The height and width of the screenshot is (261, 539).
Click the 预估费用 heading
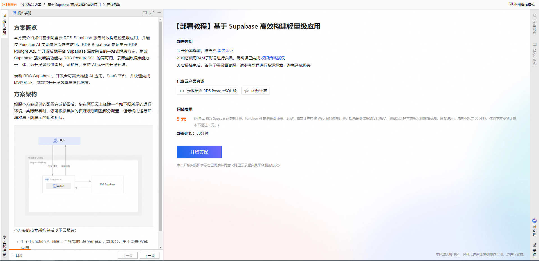[185, 109]
